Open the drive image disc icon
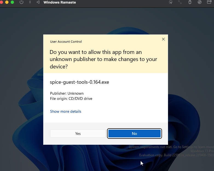Screen dimensions: 214x171 (199, 2)
